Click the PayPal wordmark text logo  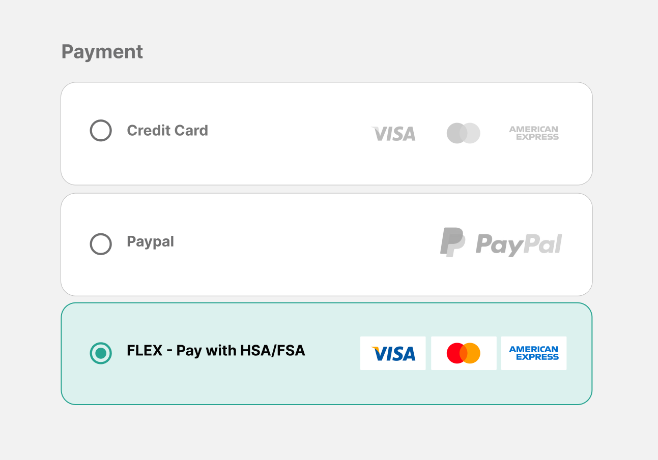click(519, 244)
